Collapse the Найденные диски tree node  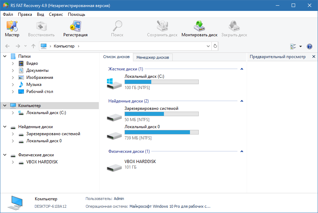coord(5,127)
